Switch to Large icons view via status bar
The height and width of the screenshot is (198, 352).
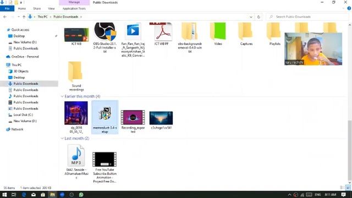pyautogui.click(x=348, y=188)
